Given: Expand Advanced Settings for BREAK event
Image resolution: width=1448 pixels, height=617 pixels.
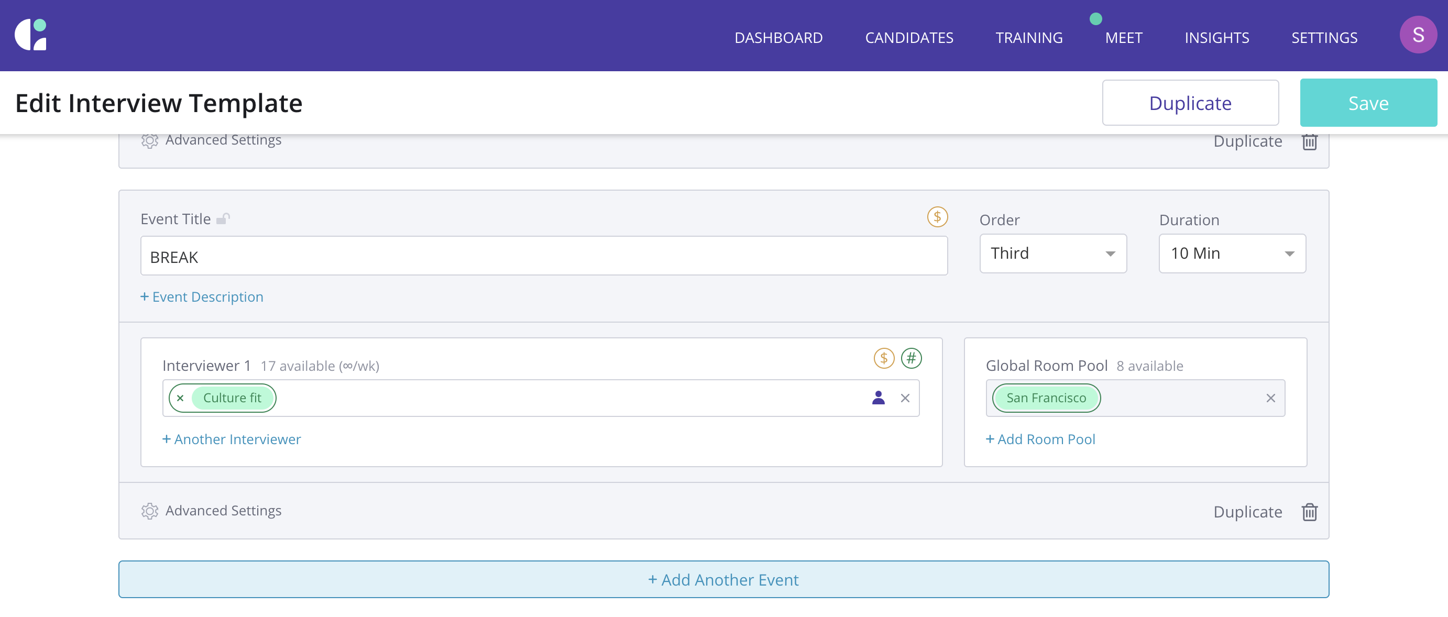Looking at the screenshot, I should coord(223,511).
